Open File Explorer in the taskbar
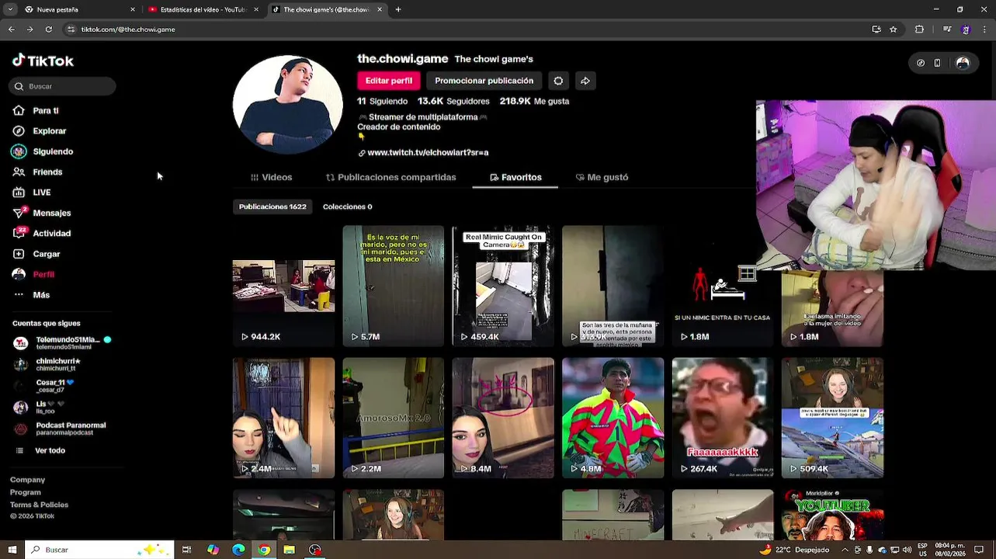This screenshot has width=996, height=559. click(x=289, y=550)
